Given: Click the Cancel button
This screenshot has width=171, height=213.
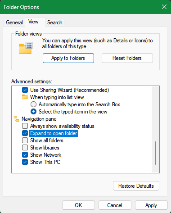Looking at the screenshot, I should 115,205.
